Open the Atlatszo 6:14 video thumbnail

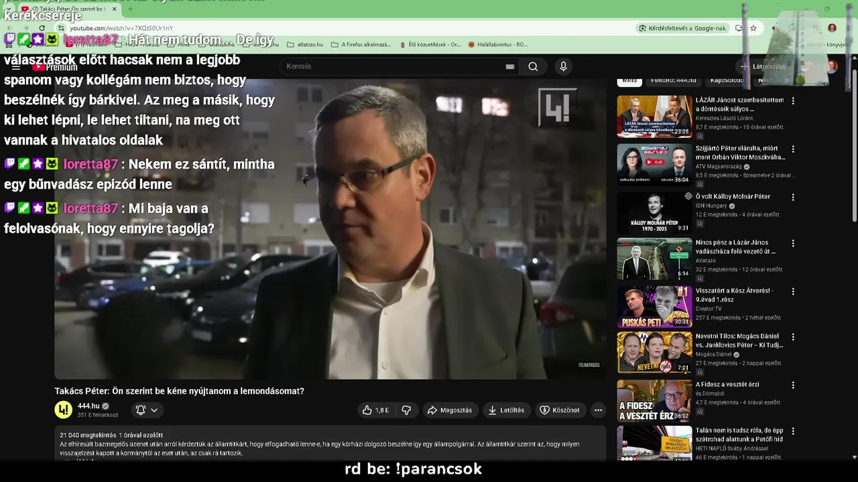click(x=654, y=259)
